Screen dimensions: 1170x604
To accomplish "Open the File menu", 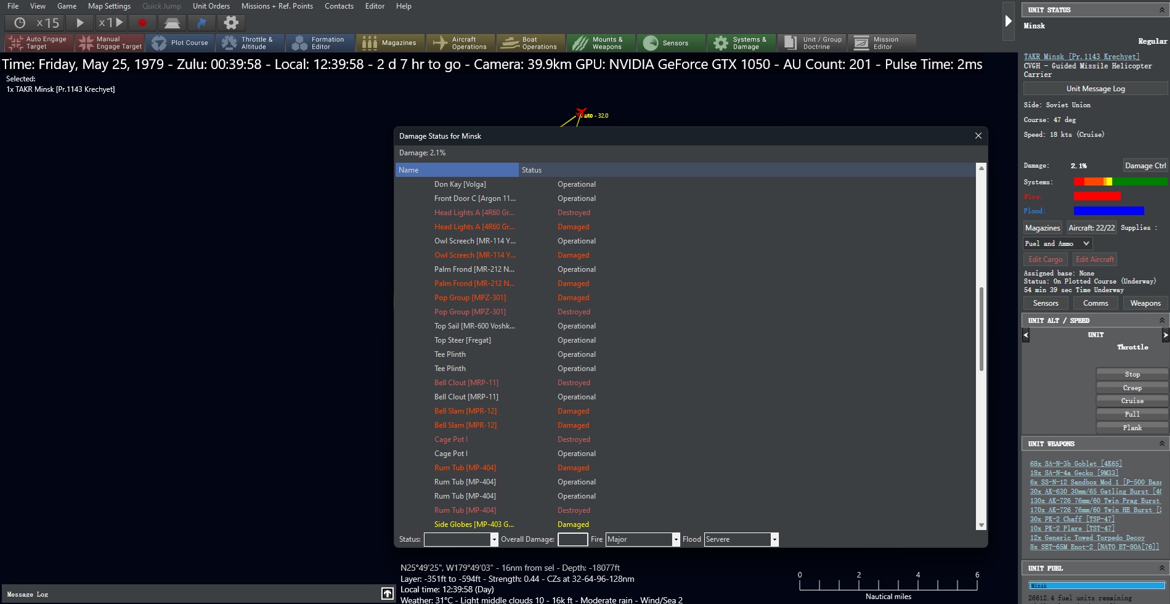I will (x=13, y=6).
